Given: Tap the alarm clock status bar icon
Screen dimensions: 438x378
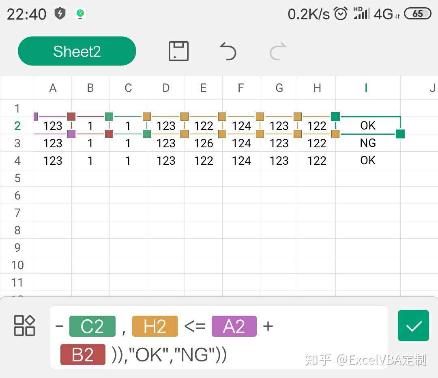Looking at the screenshot, I should [x=341, y=13].
